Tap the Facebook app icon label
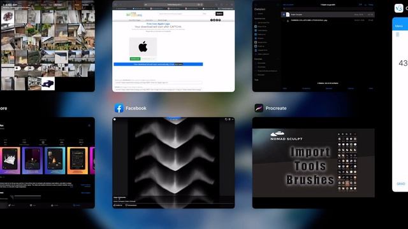This screenshot has width=408, height=229. (136, 108)
